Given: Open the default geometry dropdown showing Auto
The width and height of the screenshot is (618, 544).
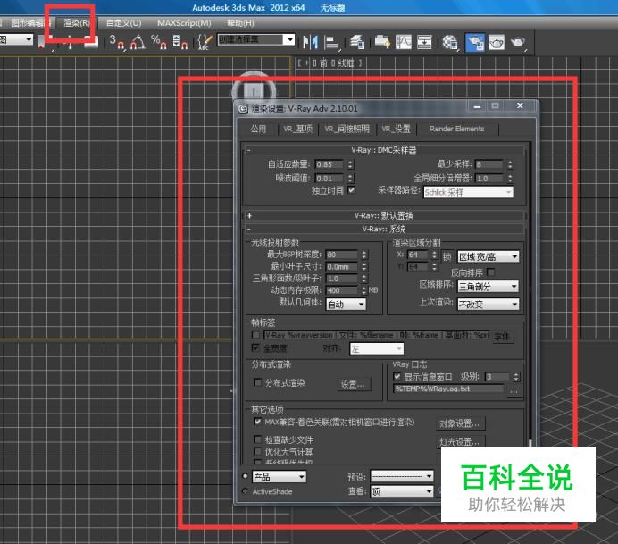Looking at the screenshot, I should [346, 305].
